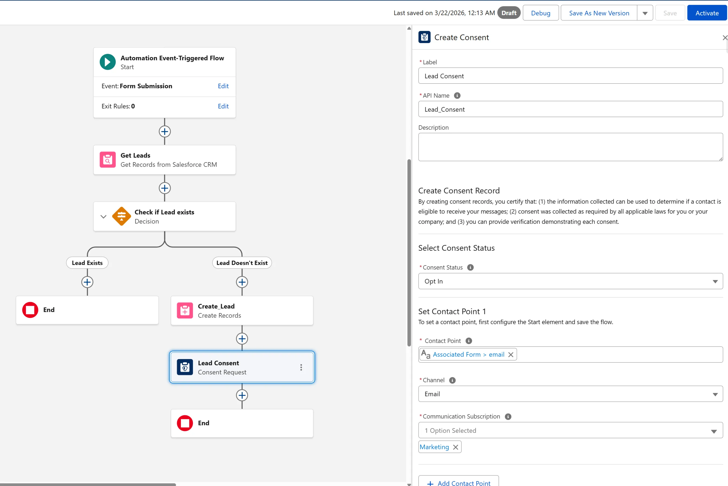Click the Start play icon
728x486 pixels.
[108, 62]
